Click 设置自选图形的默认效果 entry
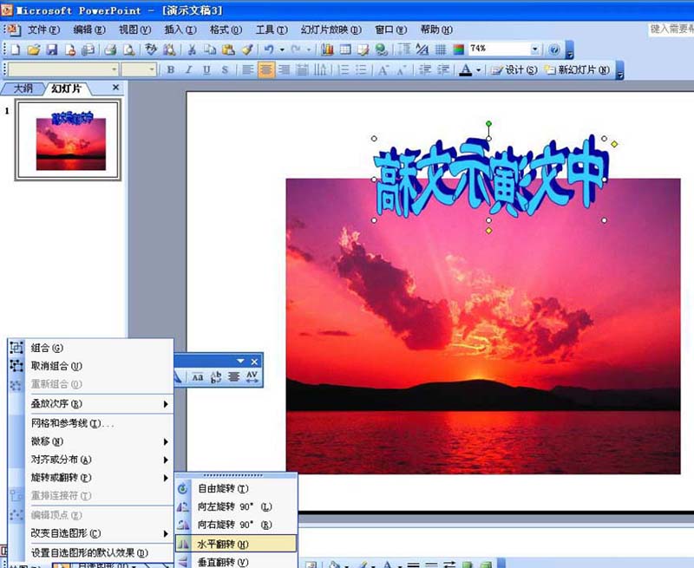 click(x=91, y=552)
